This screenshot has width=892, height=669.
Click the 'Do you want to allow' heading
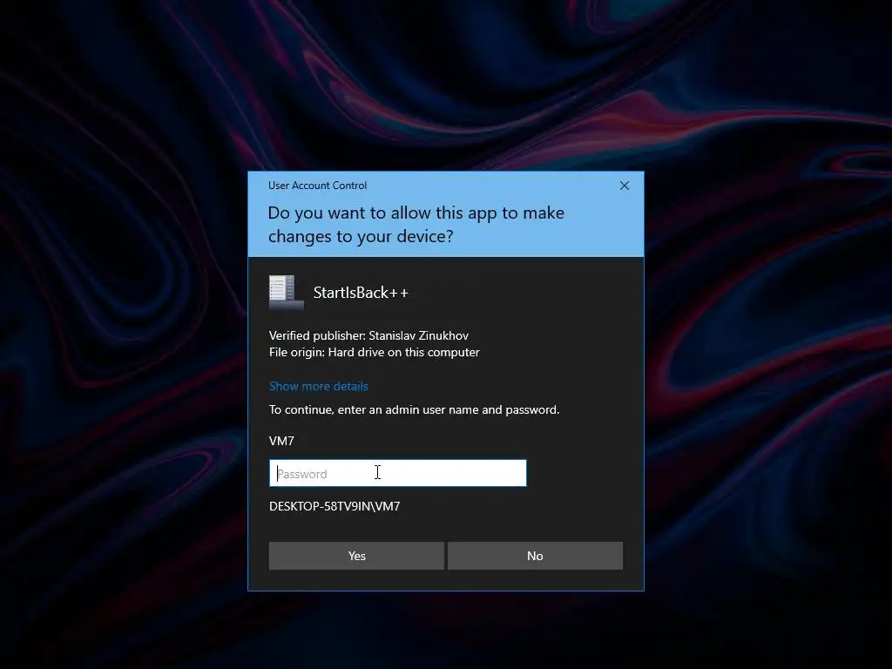tap(416, 224)
